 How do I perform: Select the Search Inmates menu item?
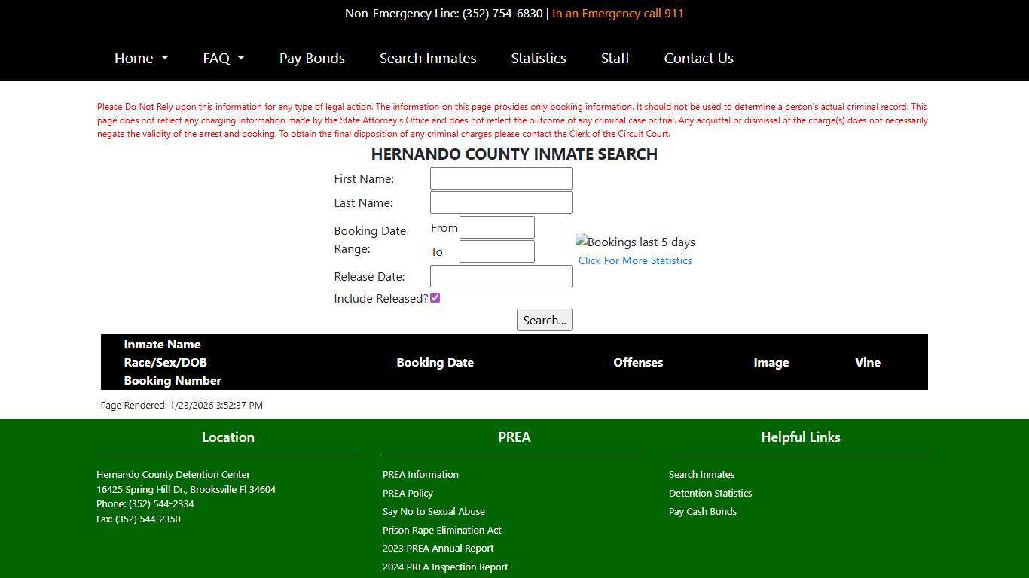428,58
